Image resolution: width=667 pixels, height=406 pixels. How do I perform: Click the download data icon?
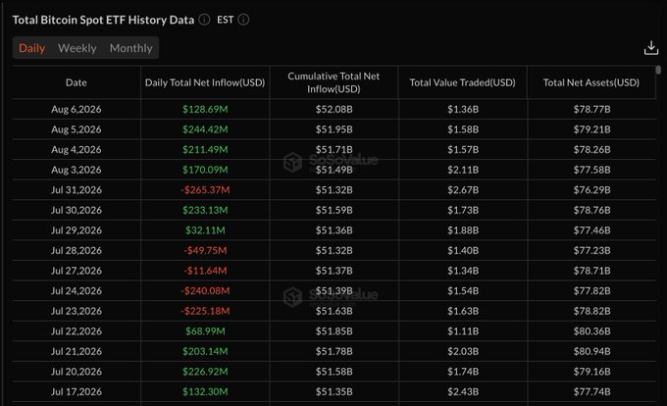click(651, 48)
